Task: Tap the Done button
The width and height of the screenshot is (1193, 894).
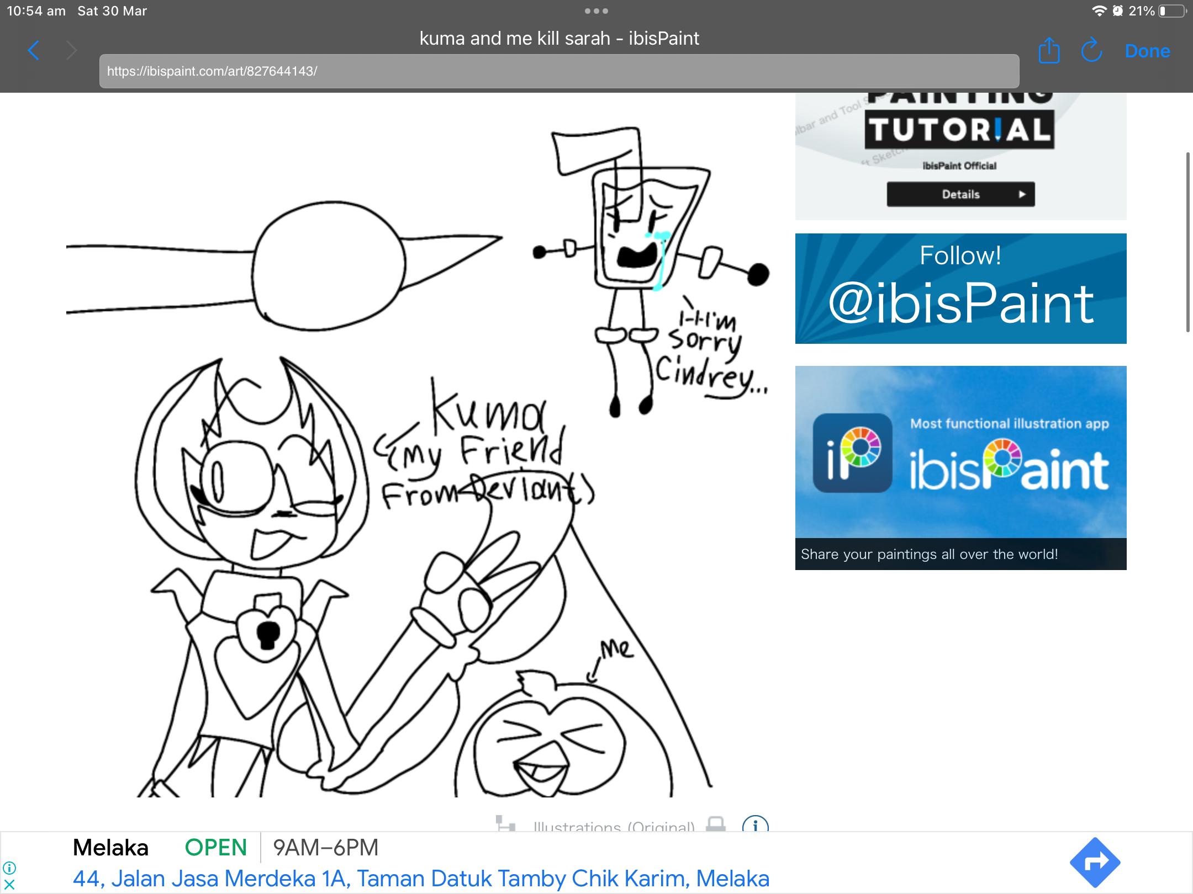Action: point(1147,51)
